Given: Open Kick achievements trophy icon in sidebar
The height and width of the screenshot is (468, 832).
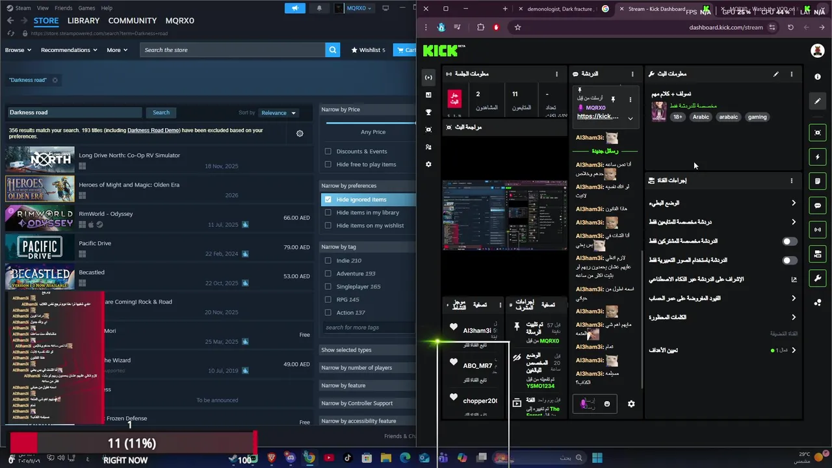Looking at the screenshot, I should pyautogui.click(x=428, y=112).
